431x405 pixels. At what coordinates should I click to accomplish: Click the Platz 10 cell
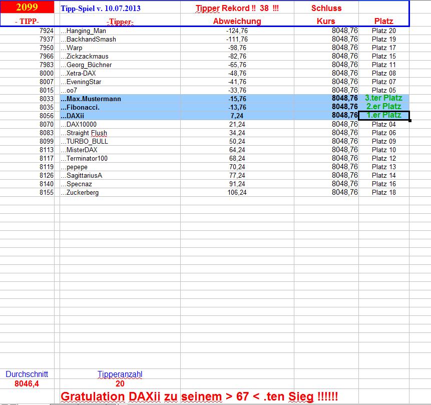click(384, 150)
